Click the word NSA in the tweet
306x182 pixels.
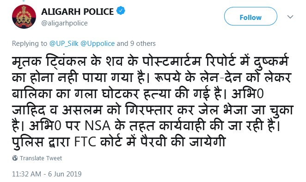(98, 126)
